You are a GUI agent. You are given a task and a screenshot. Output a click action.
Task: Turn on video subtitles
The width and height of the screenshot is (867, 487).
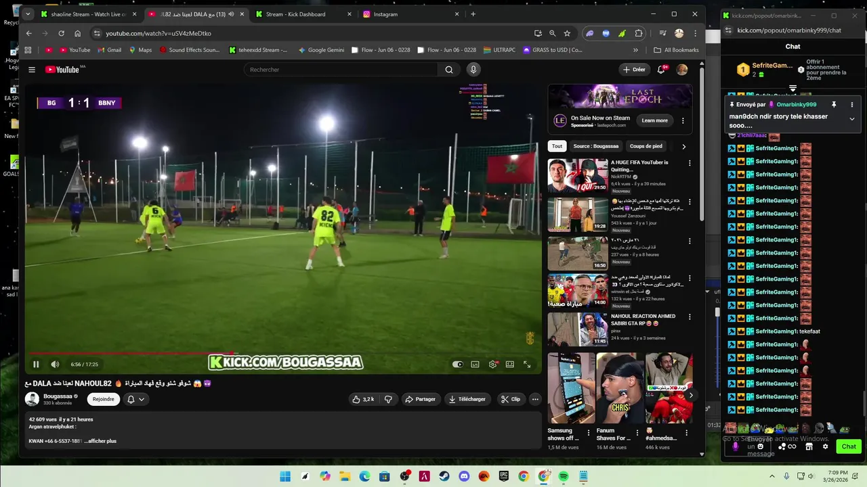tap(475, 364)
